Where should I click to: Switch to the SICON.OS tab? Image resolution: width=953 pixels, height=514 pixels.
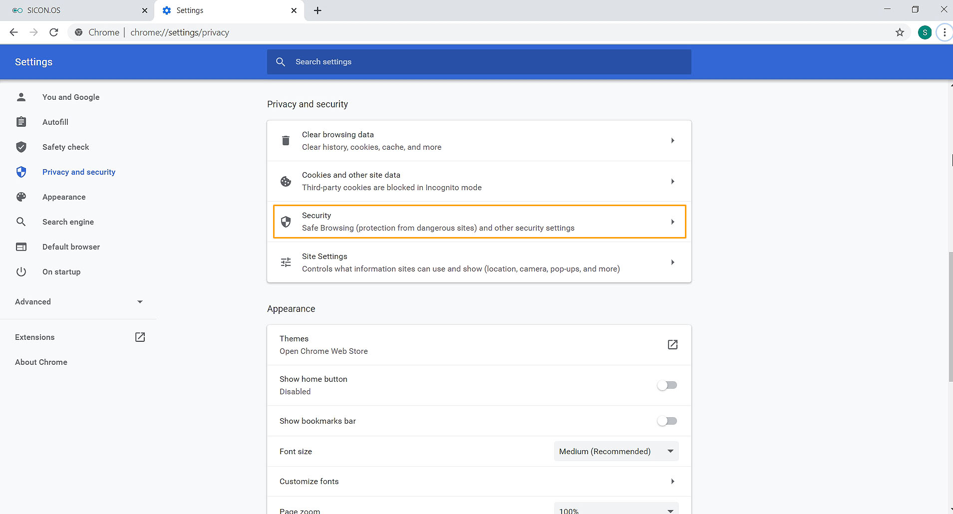click(75, 10)
